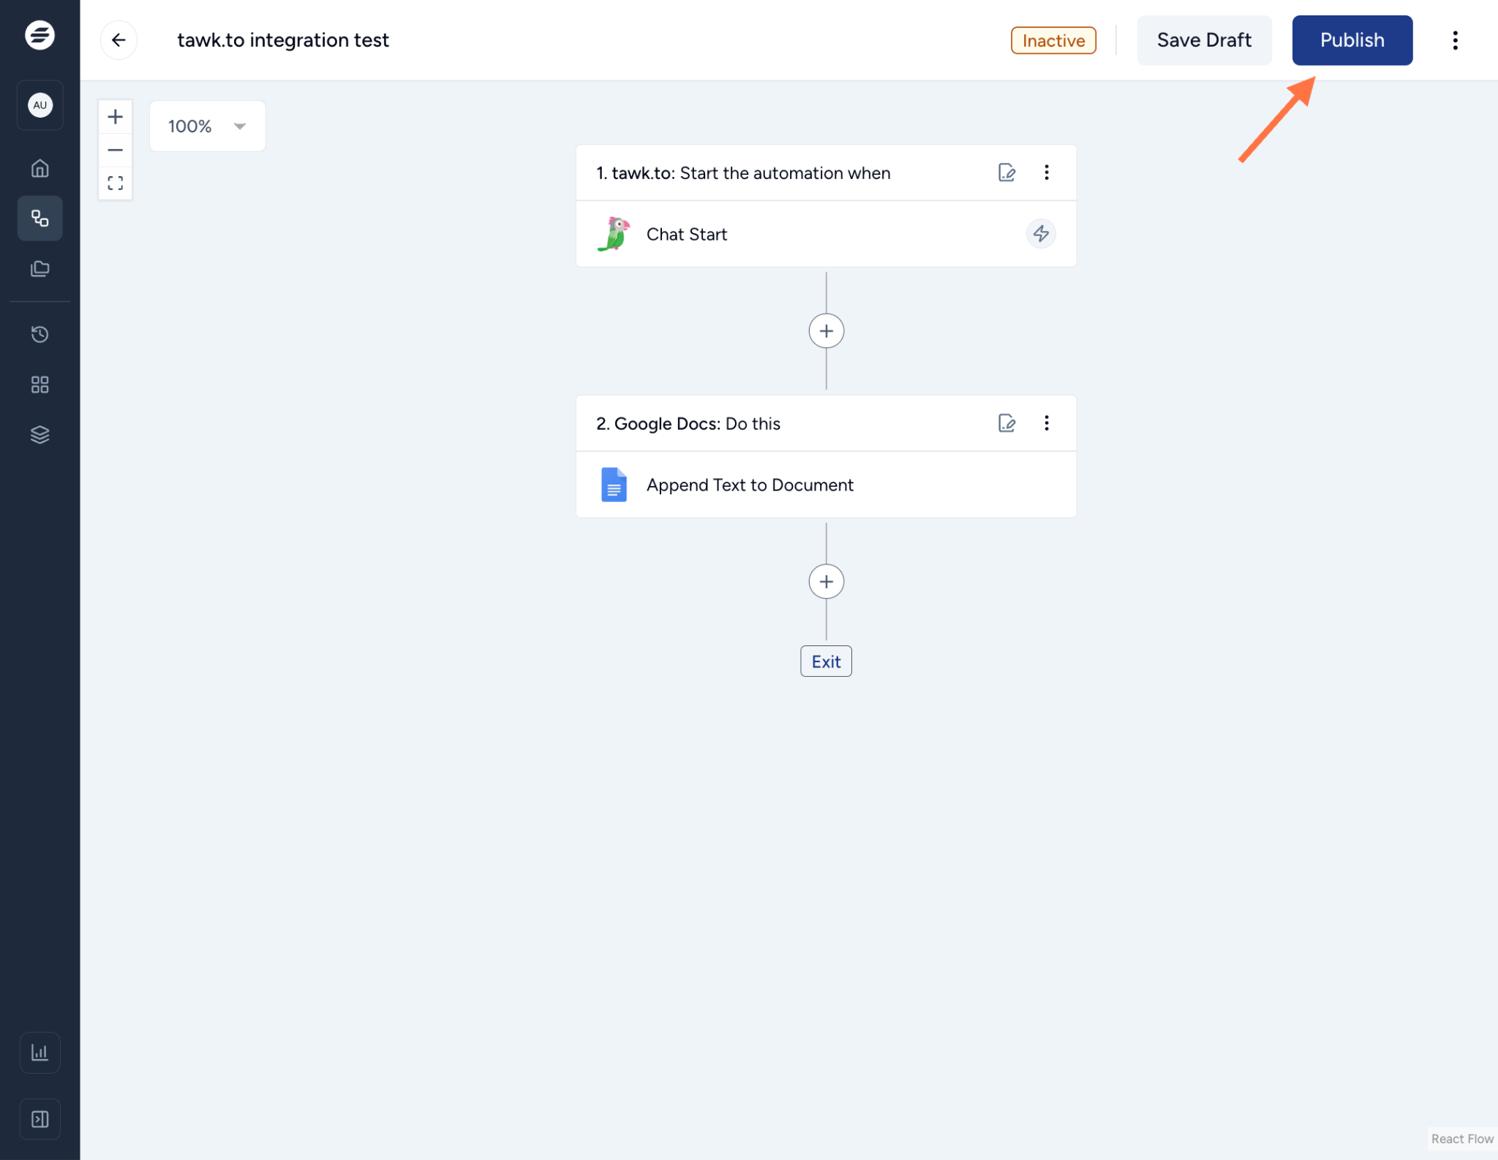The width and height of the screenshot is (1498, 1160).
Task: Click the tawk.to trigger lightning bolt icon
Action: click(1041, 234)
